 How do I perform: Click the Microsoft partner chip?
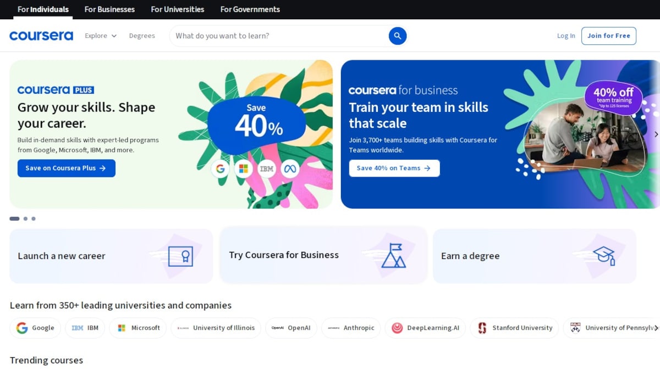point(138,328)
